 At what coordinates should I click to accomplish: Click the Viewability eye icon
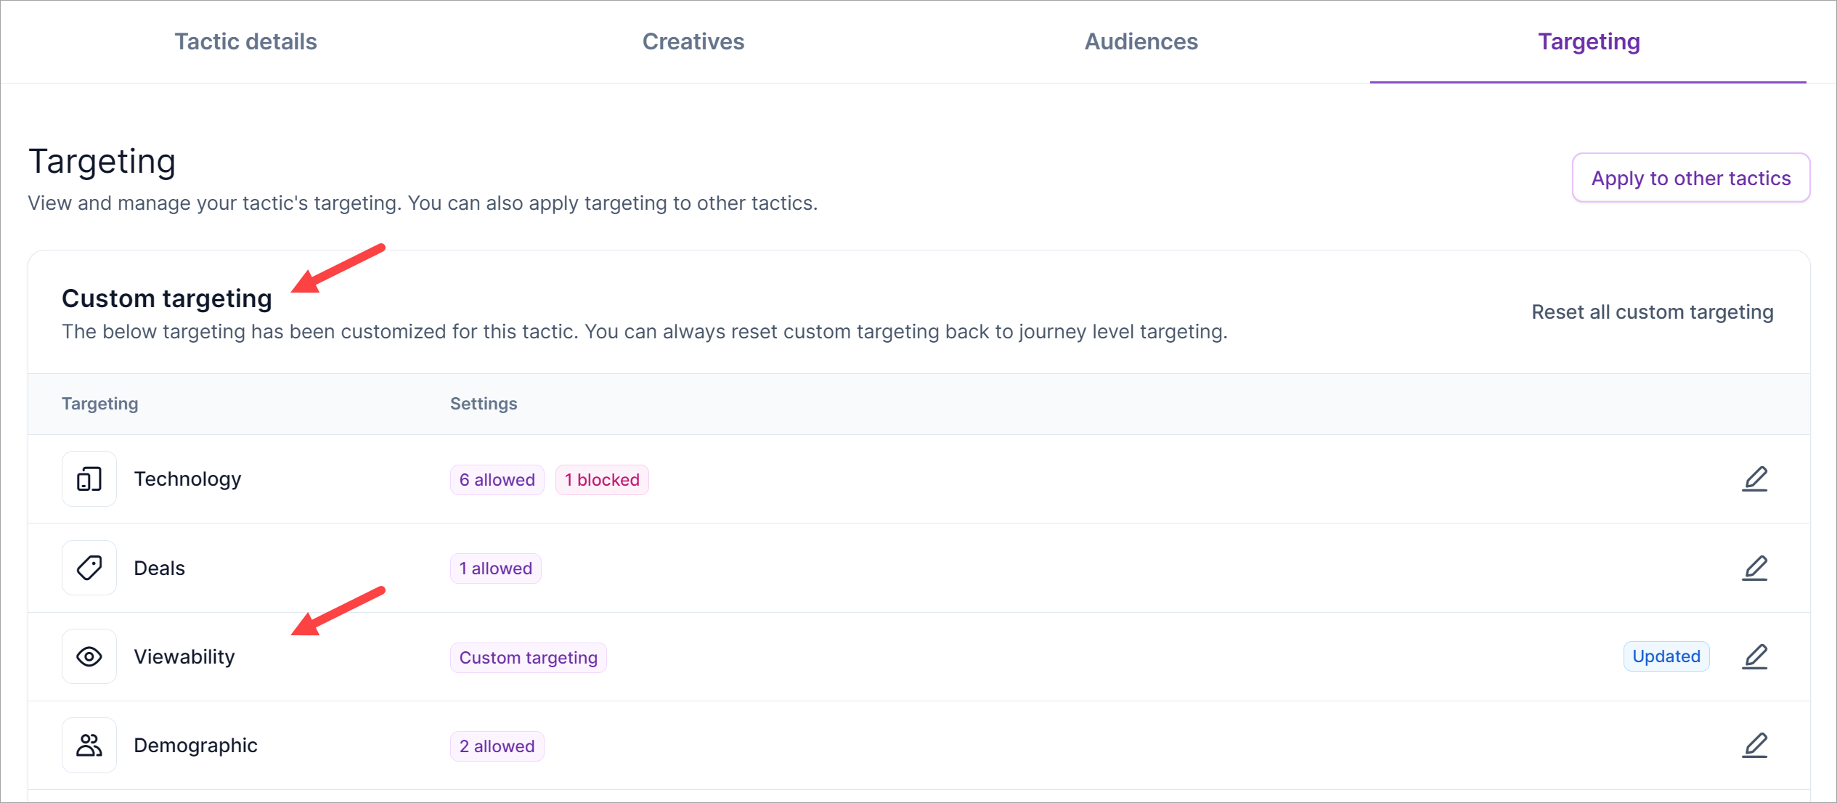coord(89,656)
